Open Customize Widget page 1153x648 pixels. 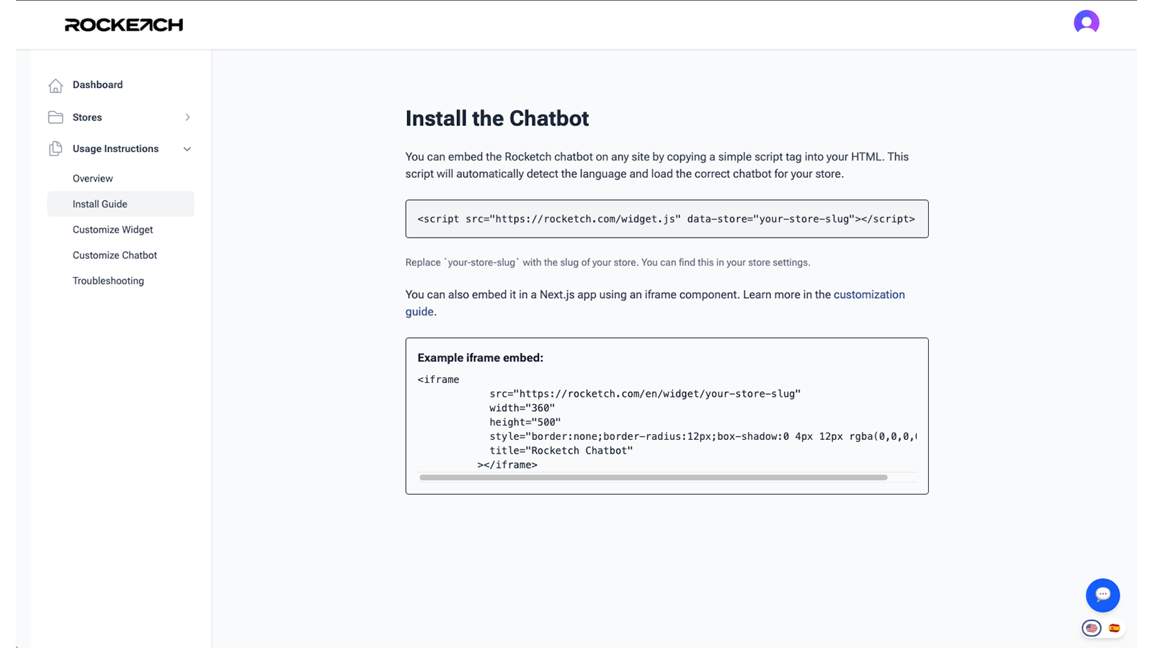click(x=112, y=230)
